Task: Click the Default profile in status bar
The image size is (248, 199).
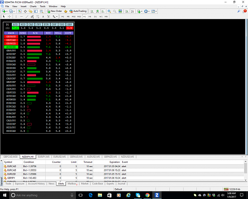Action: tap(118, 189)
